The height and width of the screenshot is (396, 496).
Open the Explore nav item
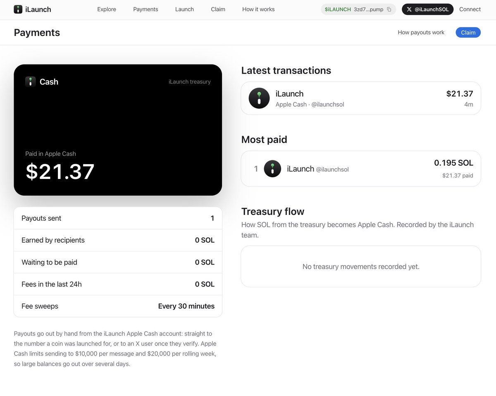coord(107,9)
